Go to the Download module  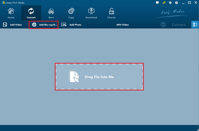(91, 13)
